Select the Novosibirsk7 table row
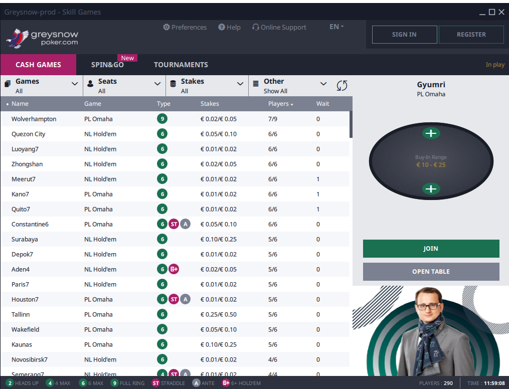509x389 pixels. 175,359
